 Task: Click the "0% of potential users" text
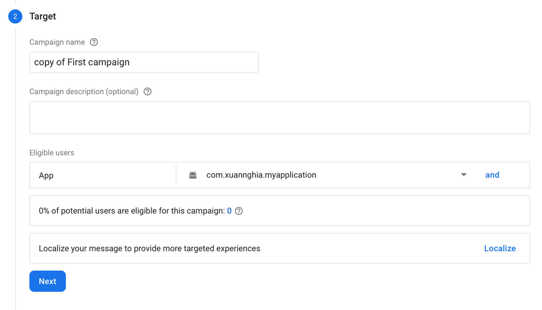point(131,211)
